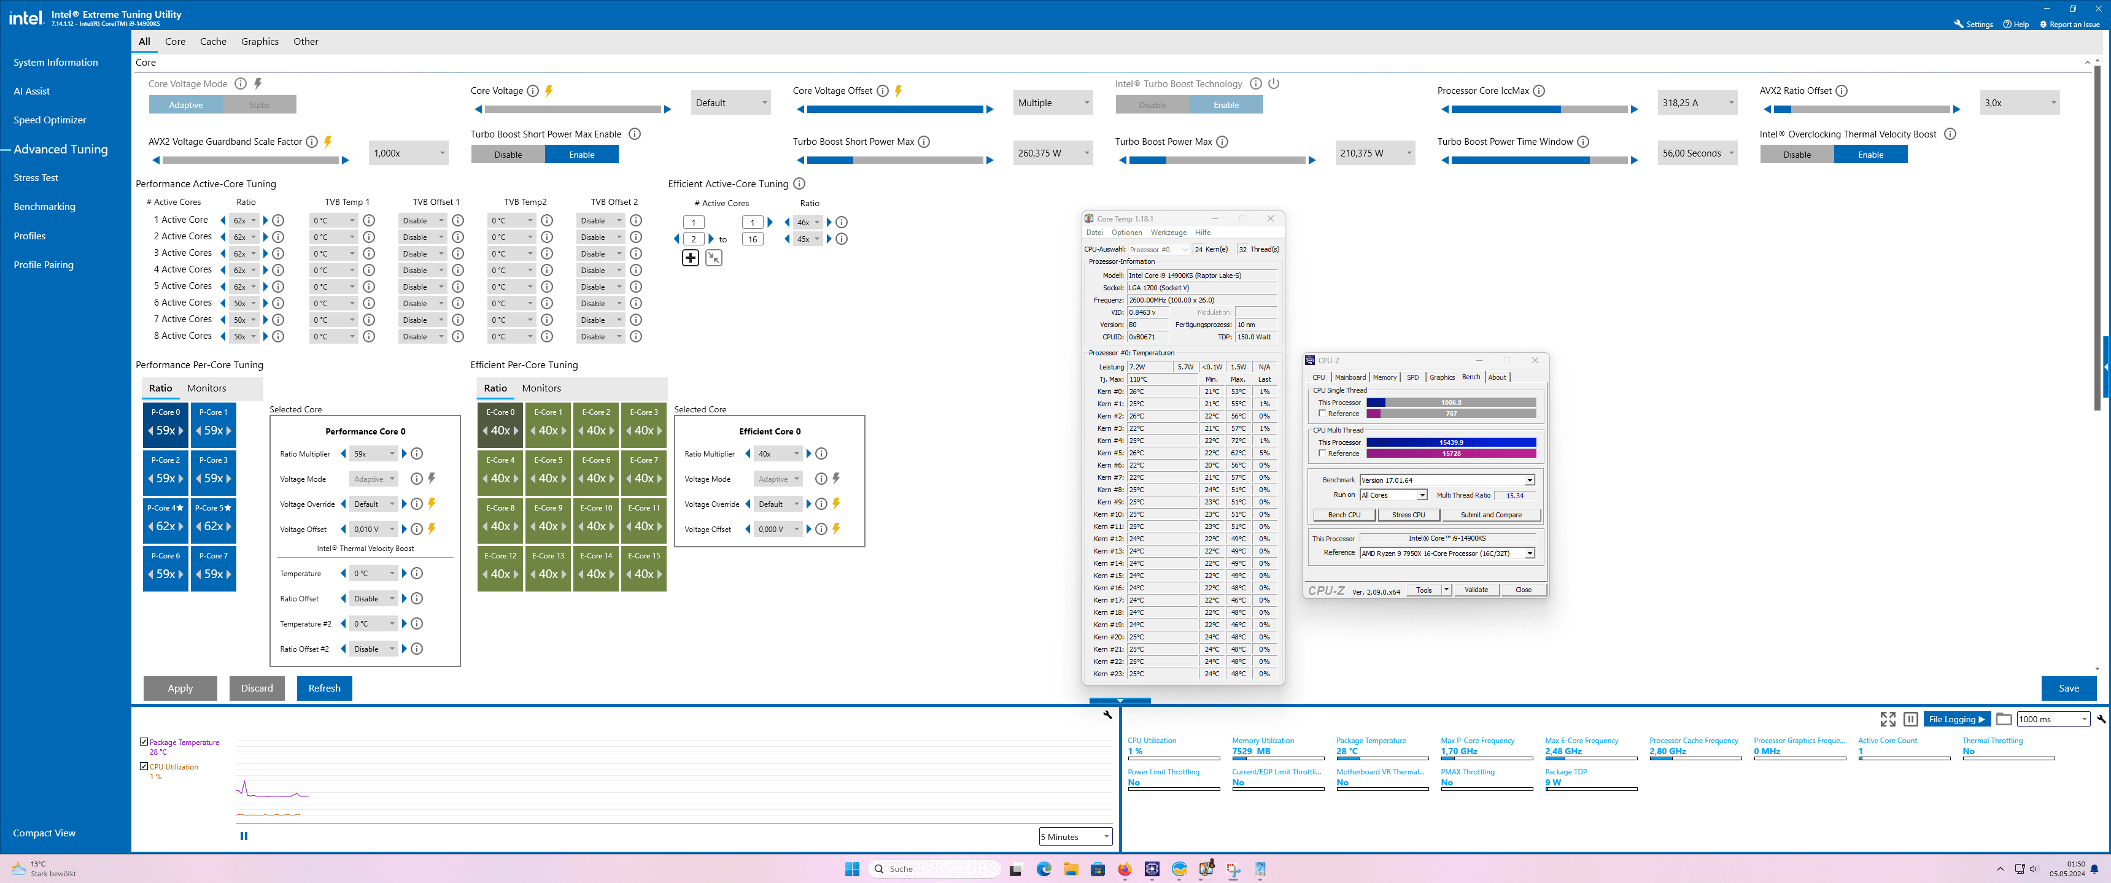Open Help in the XTU title bar
The height and width of the screenshot is (883, 2111).
click(x=2016, y=25)
